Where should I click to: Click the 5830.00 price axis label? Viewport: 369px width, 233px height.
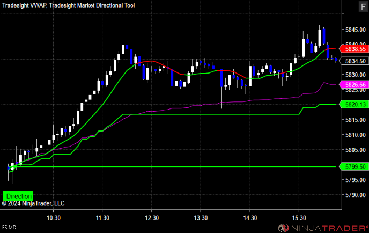click(356, 75)
